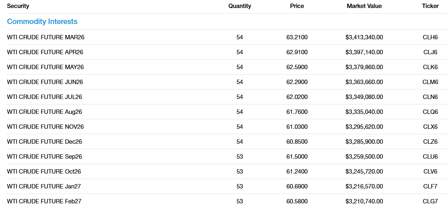Click price 62.9100 for APR26 future
448x207 pixels.
tap(297, 52)
